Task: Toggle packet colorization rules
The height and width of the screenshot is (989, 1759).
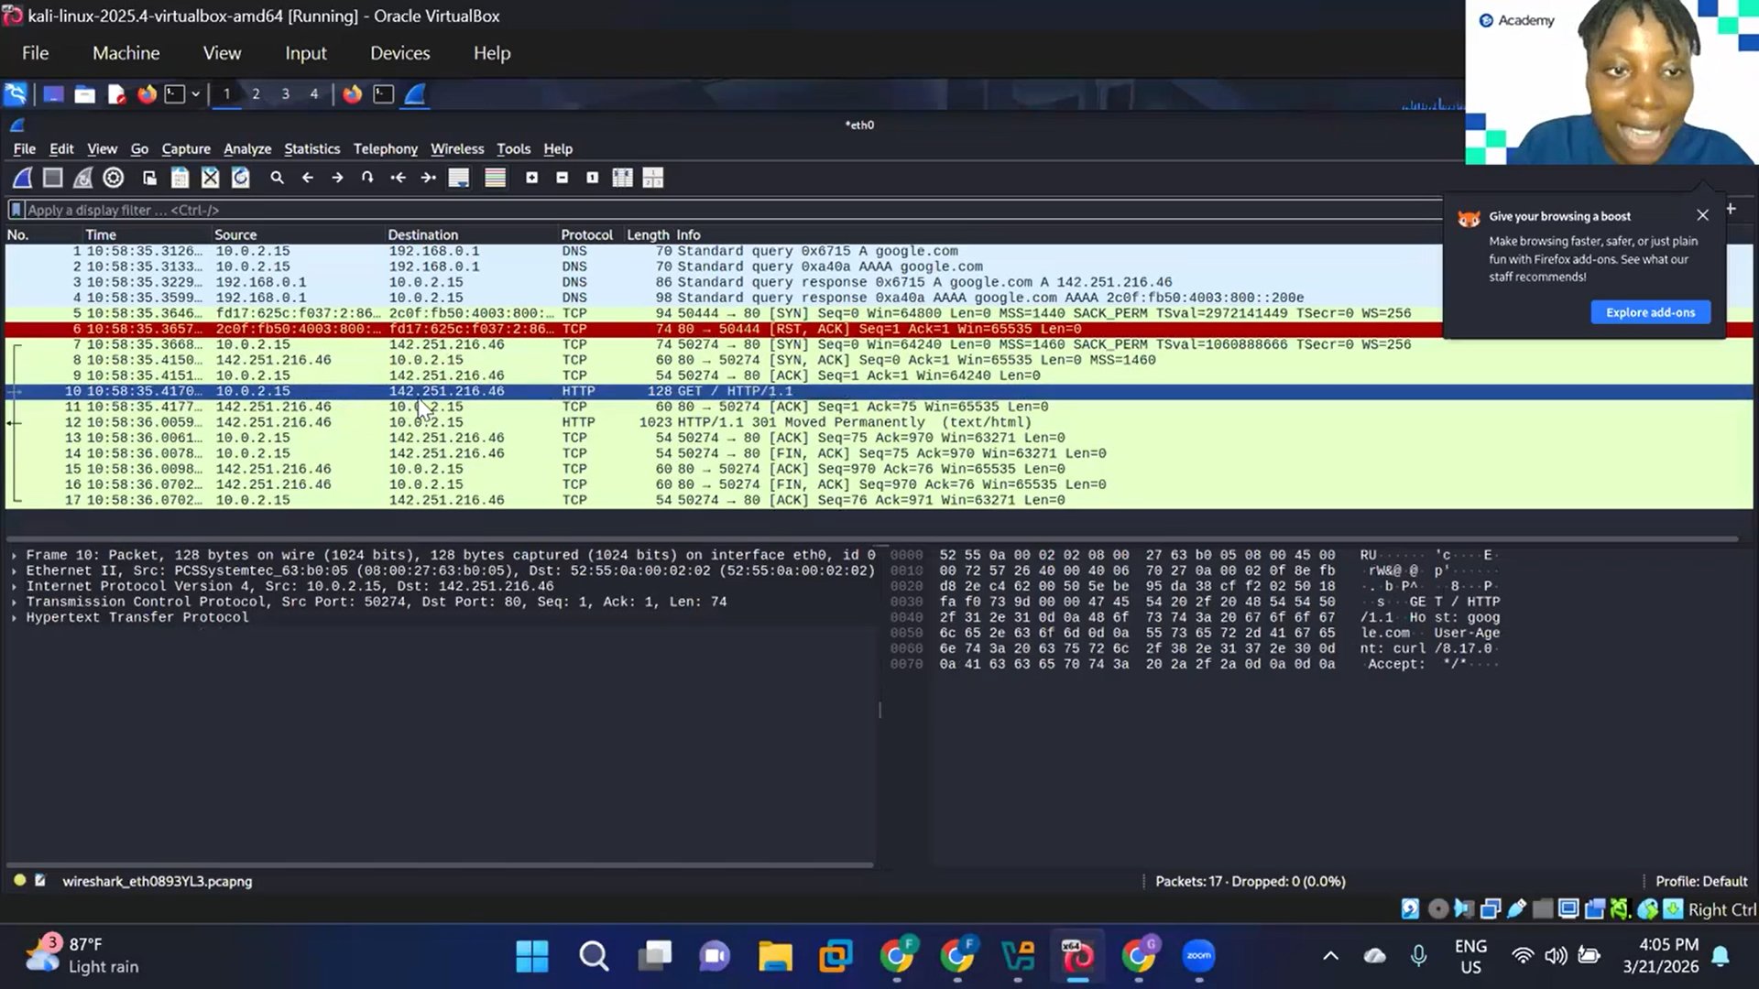Action: [495, 178]
